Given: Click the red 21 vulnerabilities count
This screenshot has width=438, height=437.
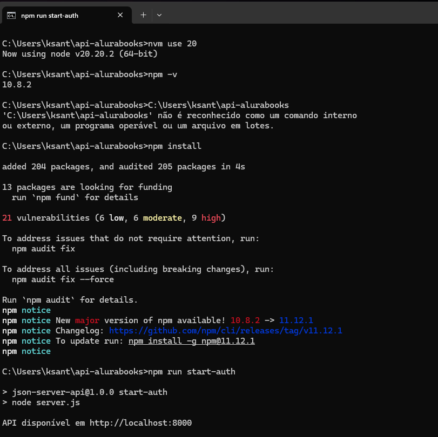Looking at the screenshot, I should click(7, 218).
